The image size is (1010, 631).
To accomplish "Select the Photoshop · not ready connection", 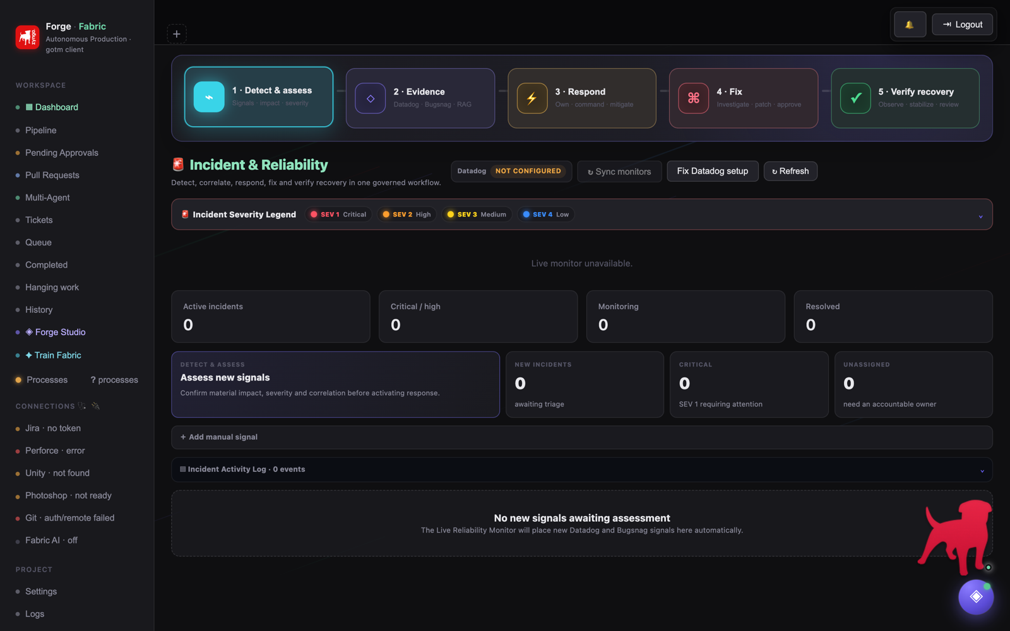I will [68, 495].
